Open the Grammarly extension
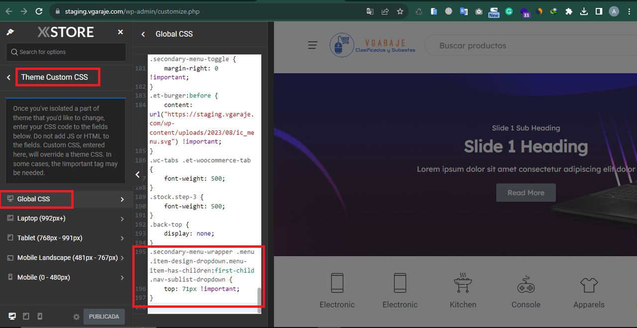The height and width of the screenshot is (328, 637). (509, 11)
